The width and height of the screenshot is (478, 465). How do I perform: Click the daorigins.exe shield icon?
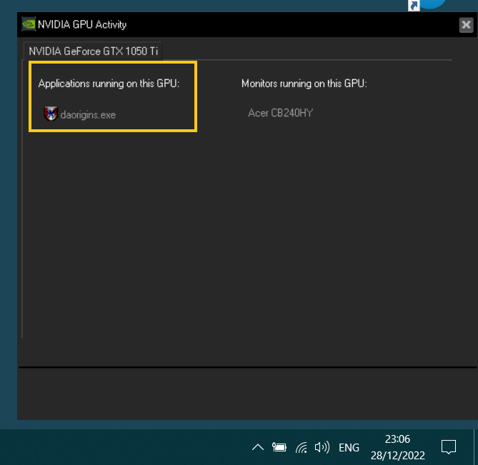51,114
